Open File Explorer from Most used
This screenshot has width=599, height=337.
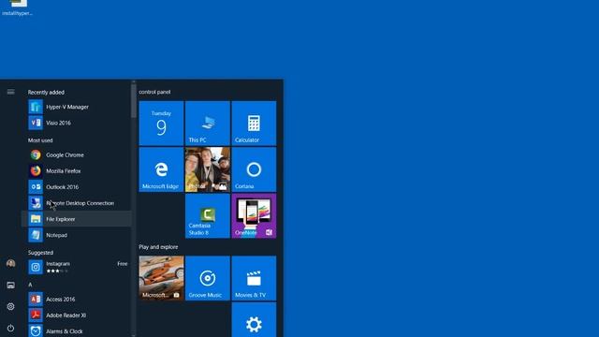click(x=77, y=219)
